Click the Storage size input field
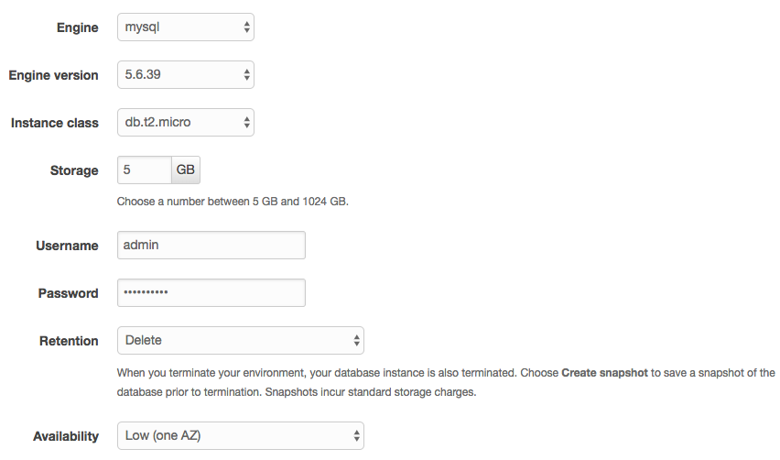The height and width of the screenshot is (460, 780). click(x=145, y=170)
